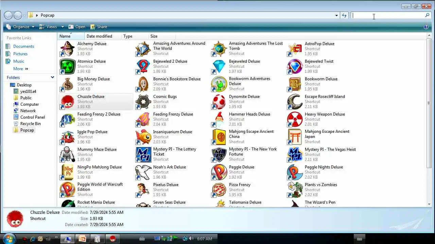Sort by the Size column header
Viewport: 435px width, 244px height.
162,36
